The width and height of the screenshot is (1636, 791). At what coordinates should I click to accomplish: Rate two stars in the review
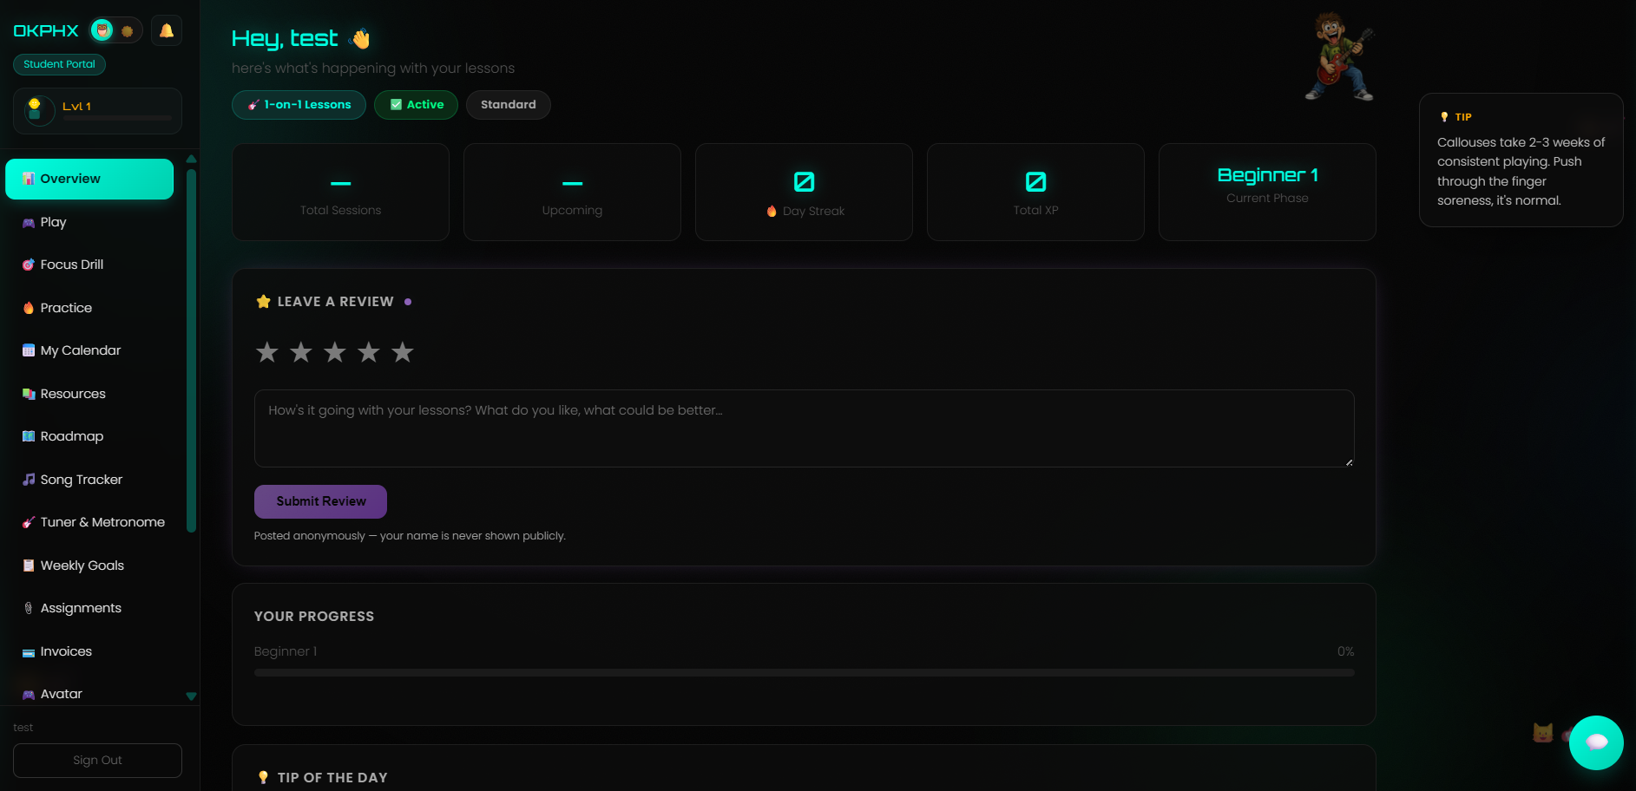pyautogui.click(x=301, y=352)
